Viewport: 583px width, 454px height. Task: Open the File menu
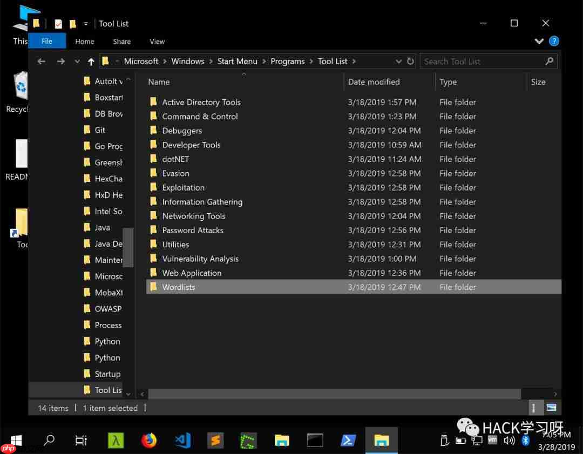pyautogui.click(x=47, y=41)
